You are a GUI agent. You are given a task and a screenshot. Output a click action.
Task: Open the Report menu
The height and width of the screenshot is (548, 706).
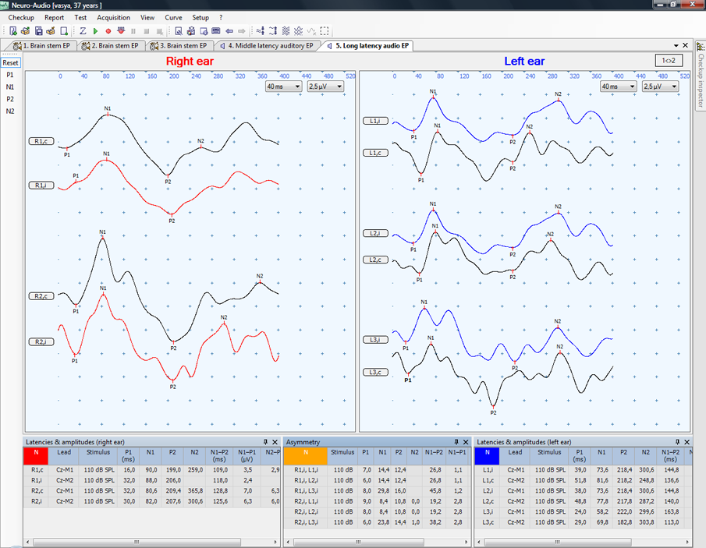[54, 18]
